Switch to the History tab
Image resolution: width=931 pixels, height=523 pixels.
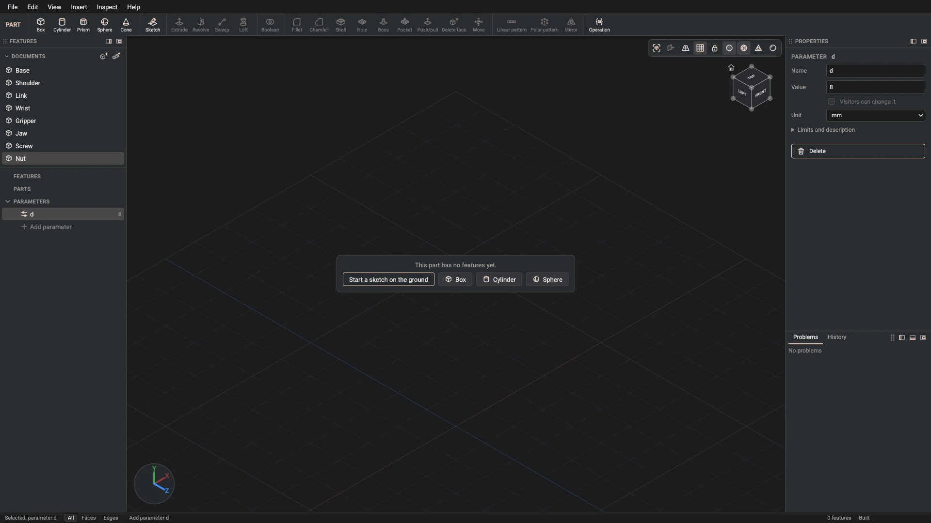[x=837, y=337]
